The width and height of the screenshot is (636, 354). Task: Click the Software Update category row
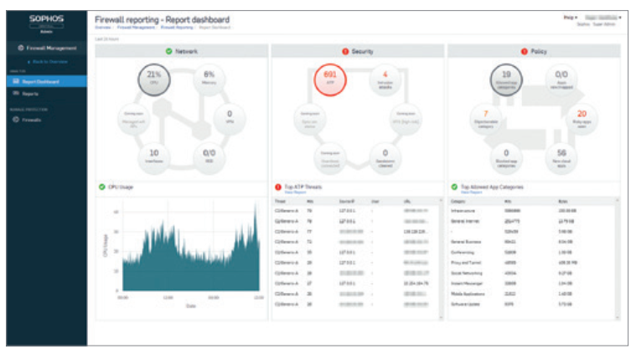coord(531,304)
